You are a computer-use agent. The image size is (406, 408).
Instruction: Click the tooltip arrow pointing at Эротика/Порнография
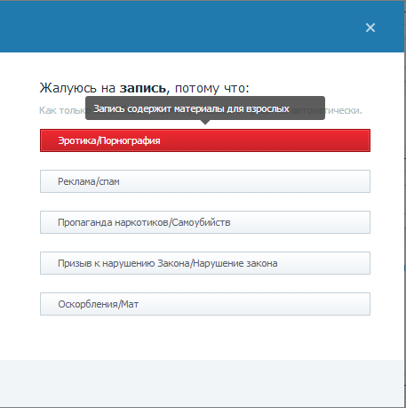coord(205,122)
